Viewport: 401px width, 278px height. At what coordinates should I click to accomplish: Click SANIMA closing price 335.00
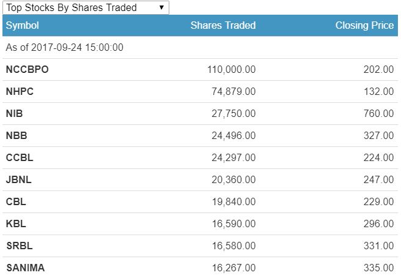click(x=378, y=268)
